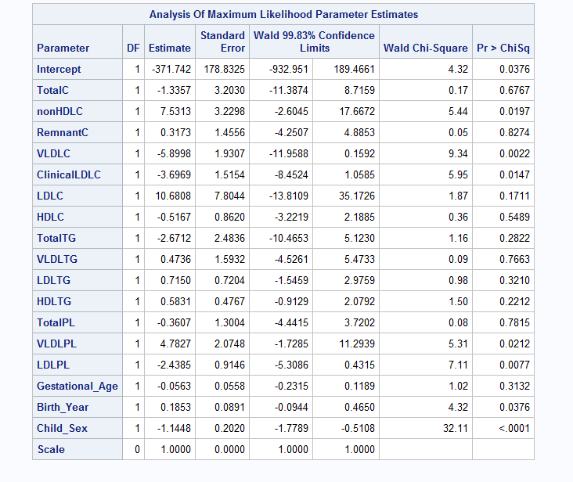Click the p-value cell showing <.0001
Screen dimensions: 573x482
point(514,428)
